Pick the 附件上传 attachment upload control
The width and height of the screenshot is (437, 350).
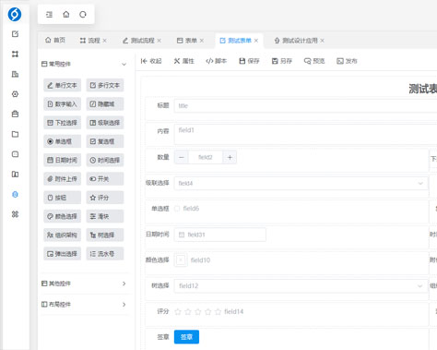click(63, 179)
